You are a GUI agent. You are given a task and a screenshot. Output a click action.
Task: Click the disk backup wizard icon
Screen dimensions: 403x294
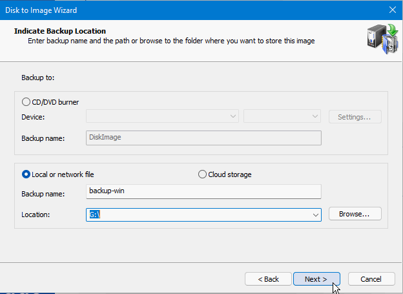pos(383,39)
